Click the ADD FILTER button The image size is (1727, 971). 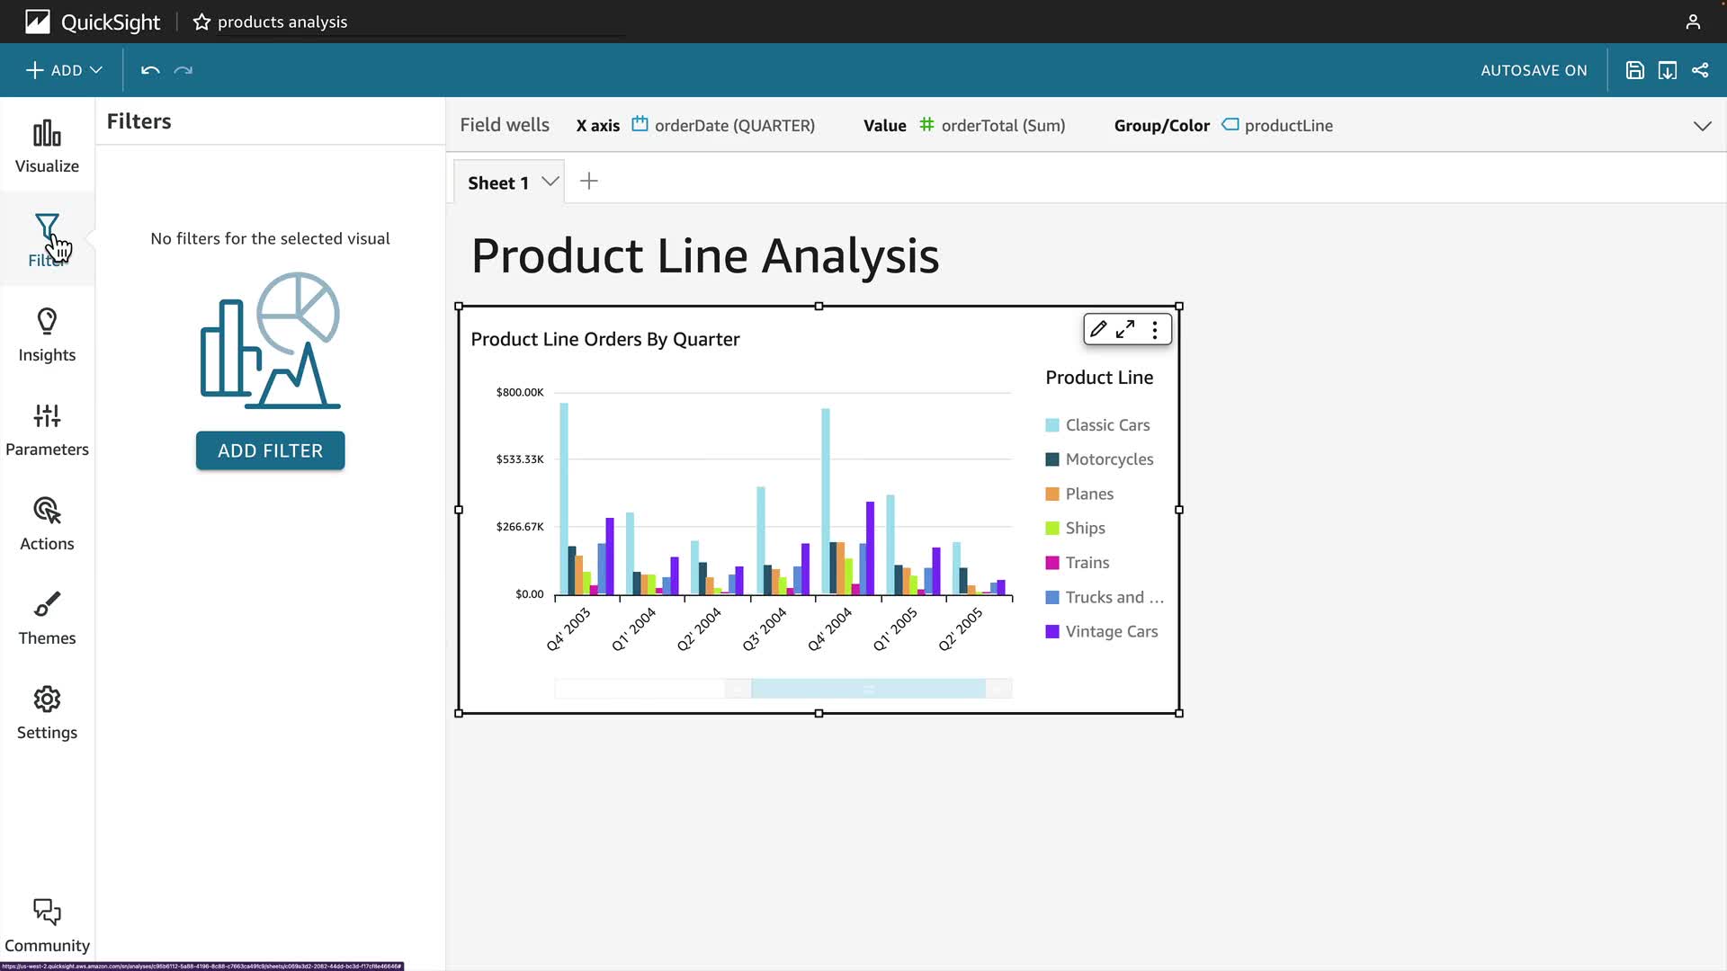pos(270,450)
